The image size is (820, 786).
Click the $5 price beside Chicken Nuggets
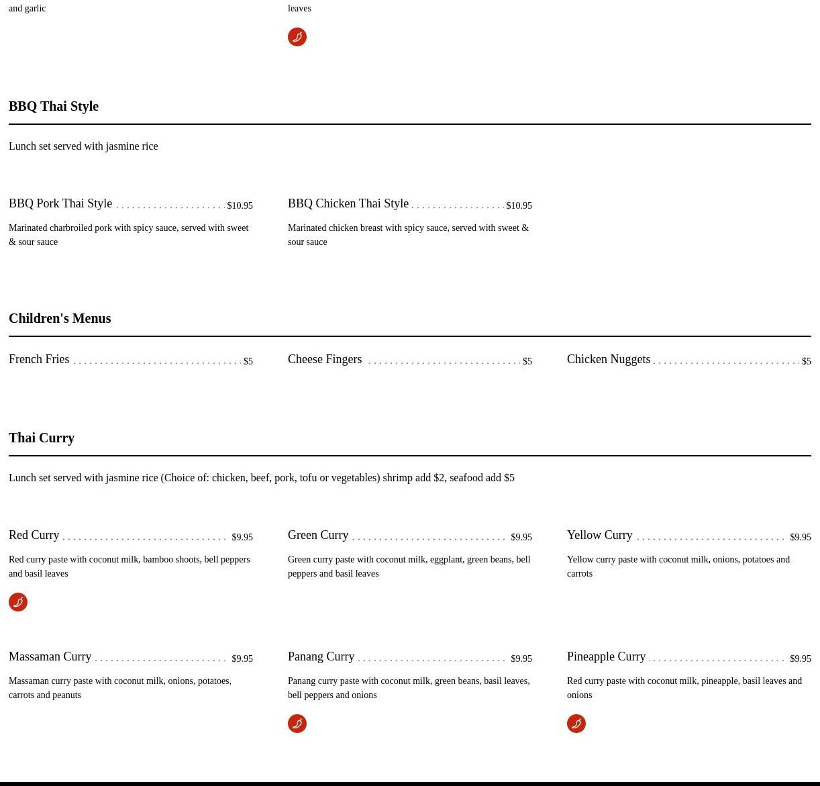point(806,361)
